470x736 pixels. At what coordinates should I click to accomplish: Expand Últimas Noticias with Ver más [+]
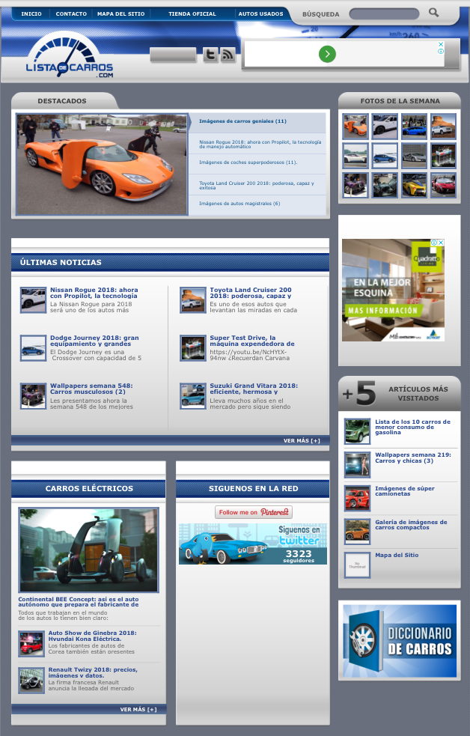[302, 441]
